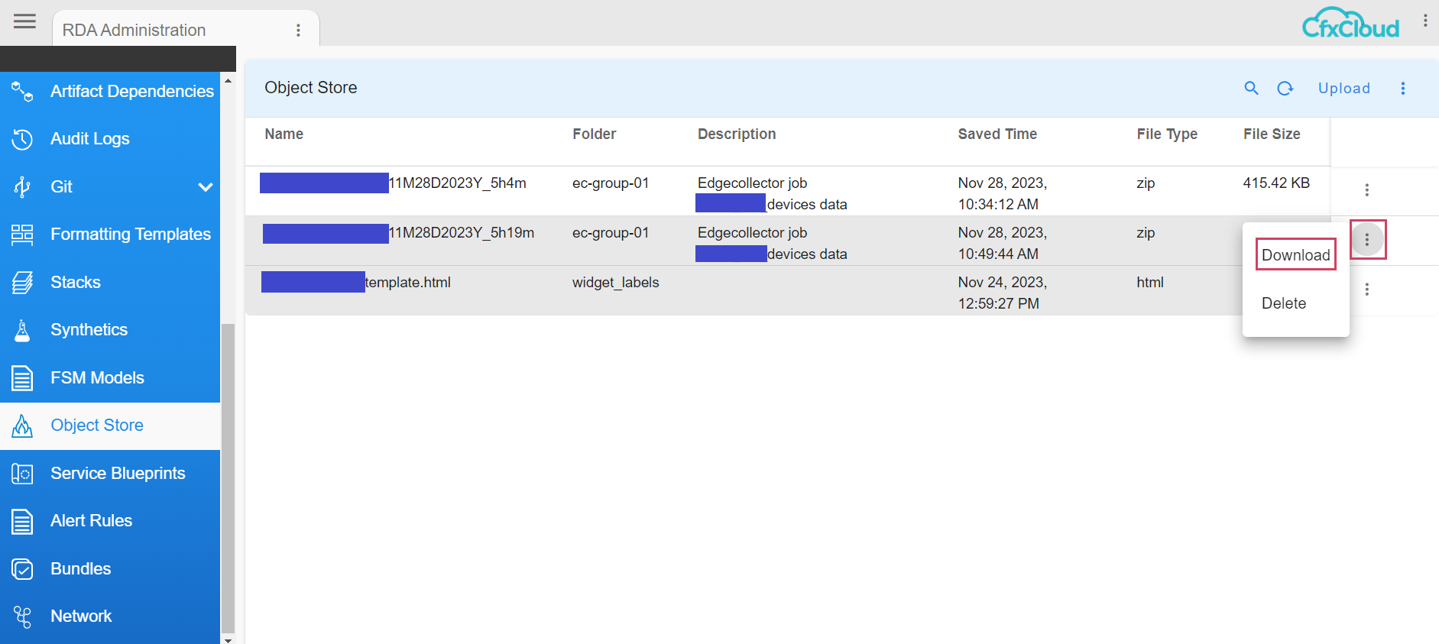Image resolution: width=1439 pixels, height=644 pixels.
Task: Click the Upload button
Action: (x=1343, y=89)
